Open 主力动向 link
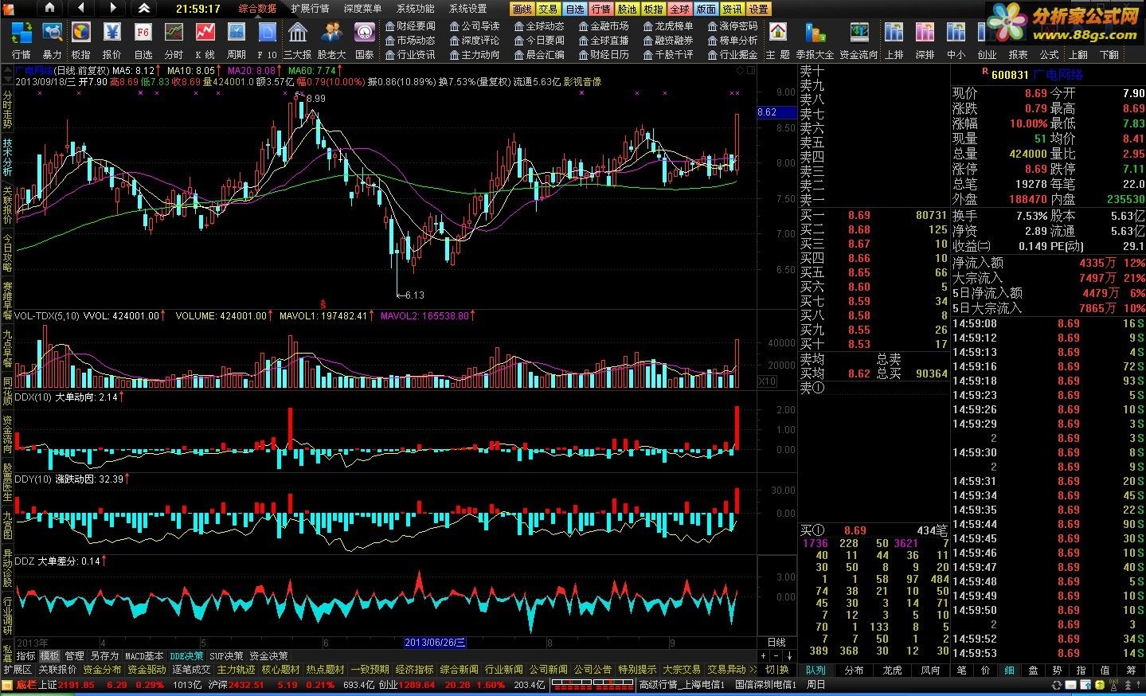The width and height of the screenshot is (1146, 696). tap(475, 55)
